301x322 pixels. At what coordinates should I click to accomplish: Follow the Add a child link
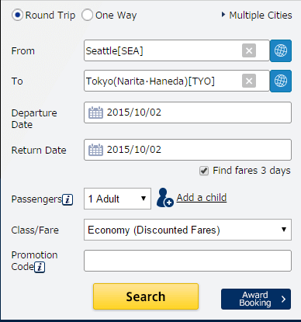202,198
